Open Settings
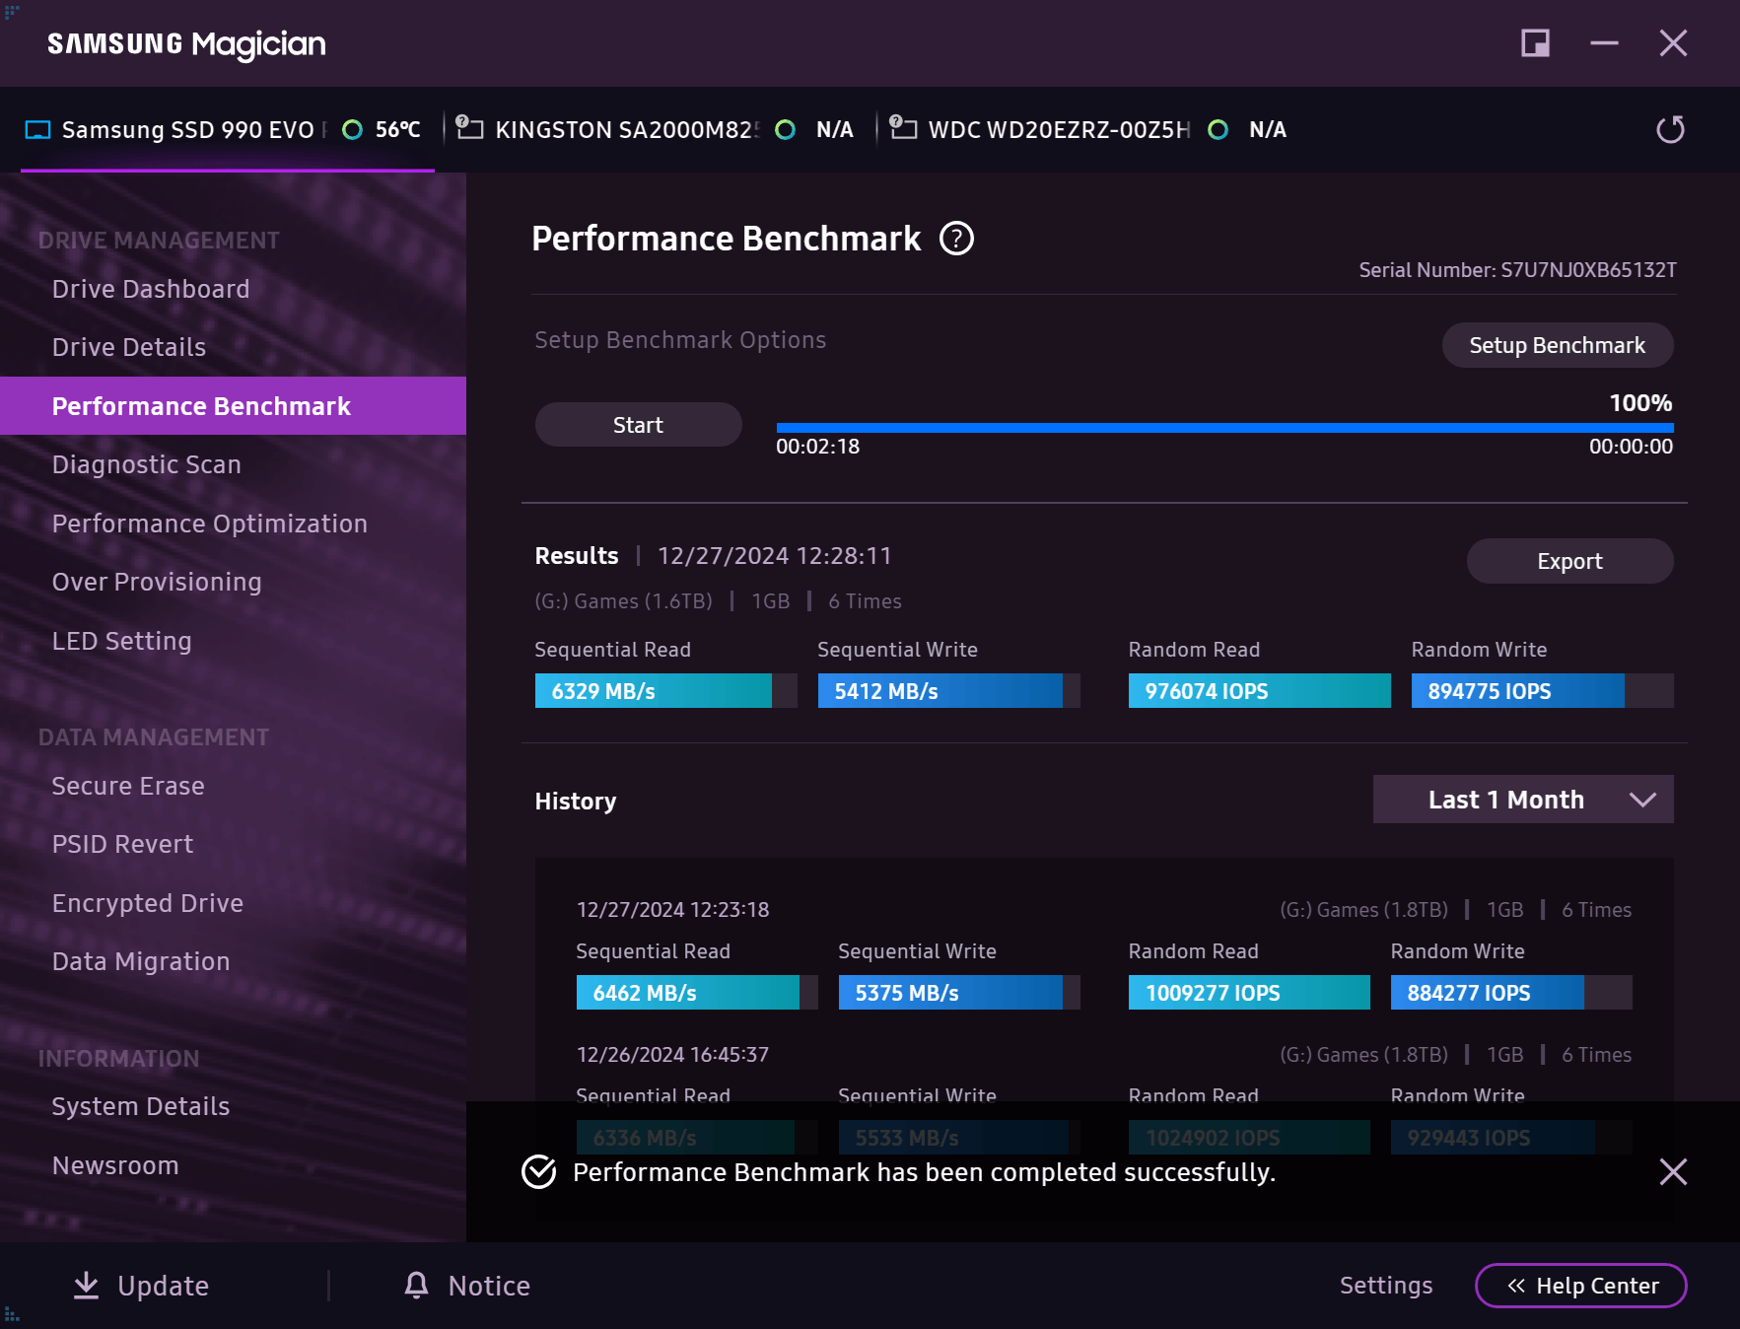This screenshot has height=1329, width=1740. [x=1386, y=1286]
